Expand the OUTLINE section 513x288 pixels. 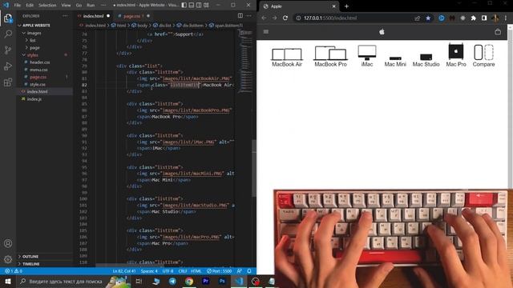pos(30,257)
